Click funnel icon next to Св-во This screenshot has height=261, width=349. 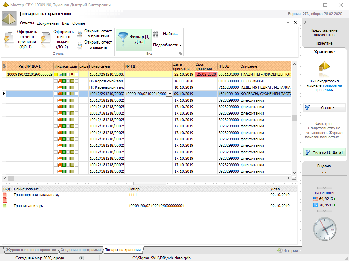point(307,108)
